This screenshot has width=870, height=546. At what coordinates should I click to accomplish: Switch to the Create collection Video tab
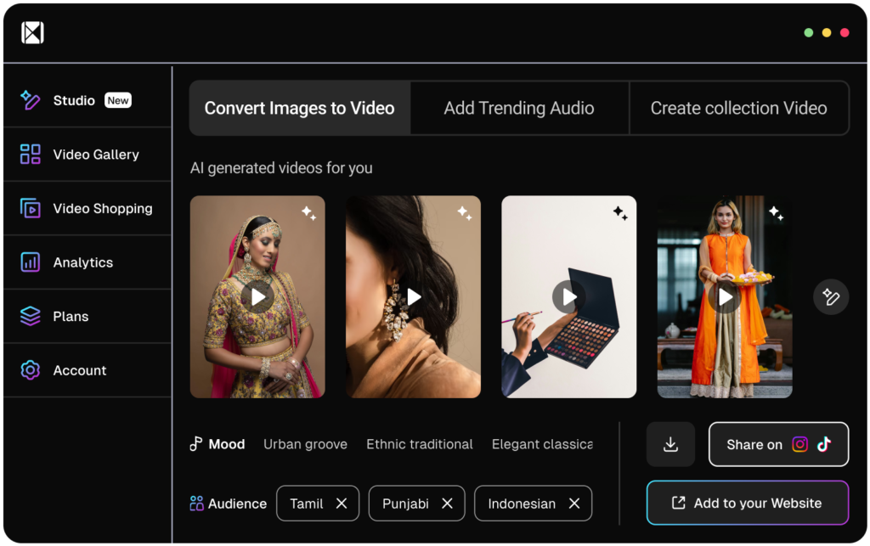[x=738, y=108]
